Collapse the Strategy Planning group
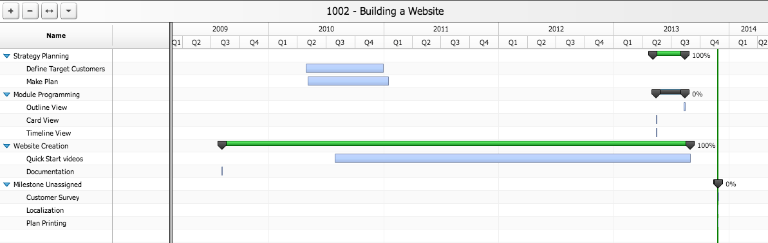768x243 pixels. (x=7, y=56)
